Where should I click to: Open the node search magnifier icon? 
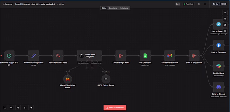click(x=225, y=19)
